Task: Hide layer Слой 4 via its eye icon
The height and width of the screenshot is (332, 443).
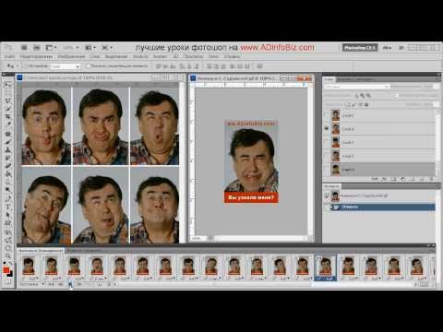Action: coord(327,129)
